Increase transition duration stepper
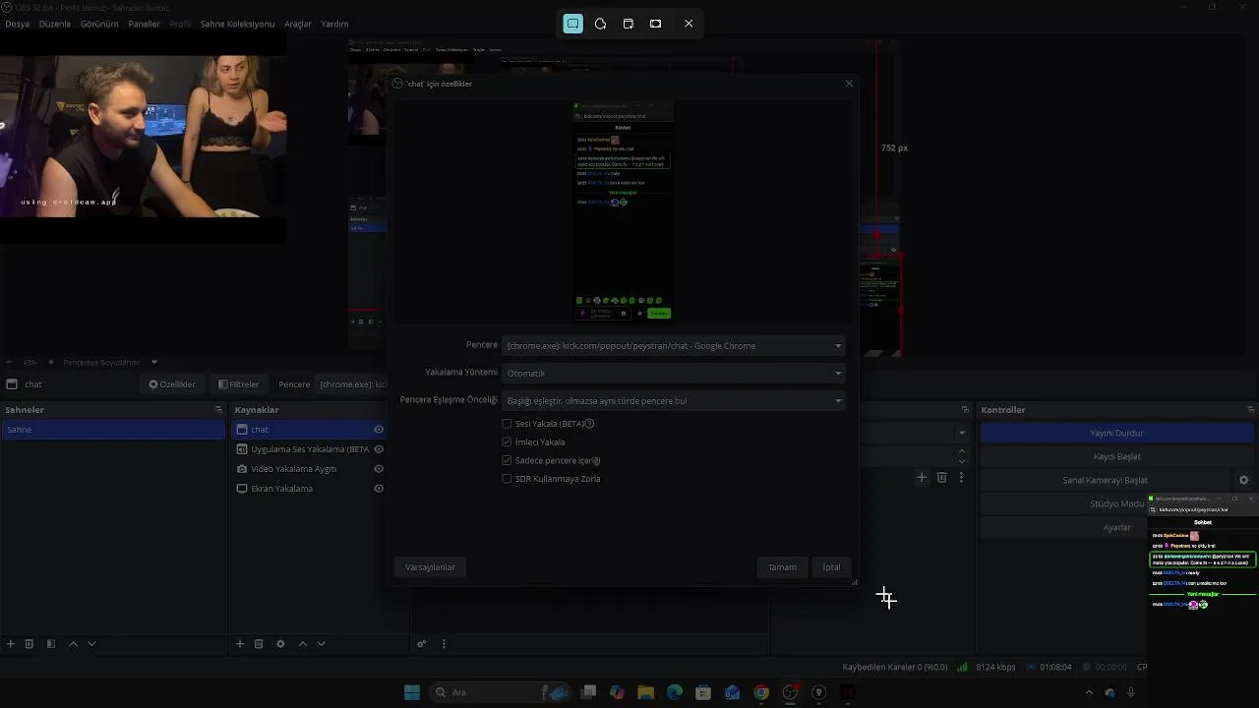The width and height of the screenshot is (1259, 708). coord(962,452)
